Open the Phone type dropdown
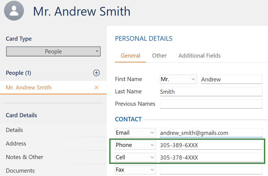The height and width of the screenshot is (176, 268). coord(136,145)
